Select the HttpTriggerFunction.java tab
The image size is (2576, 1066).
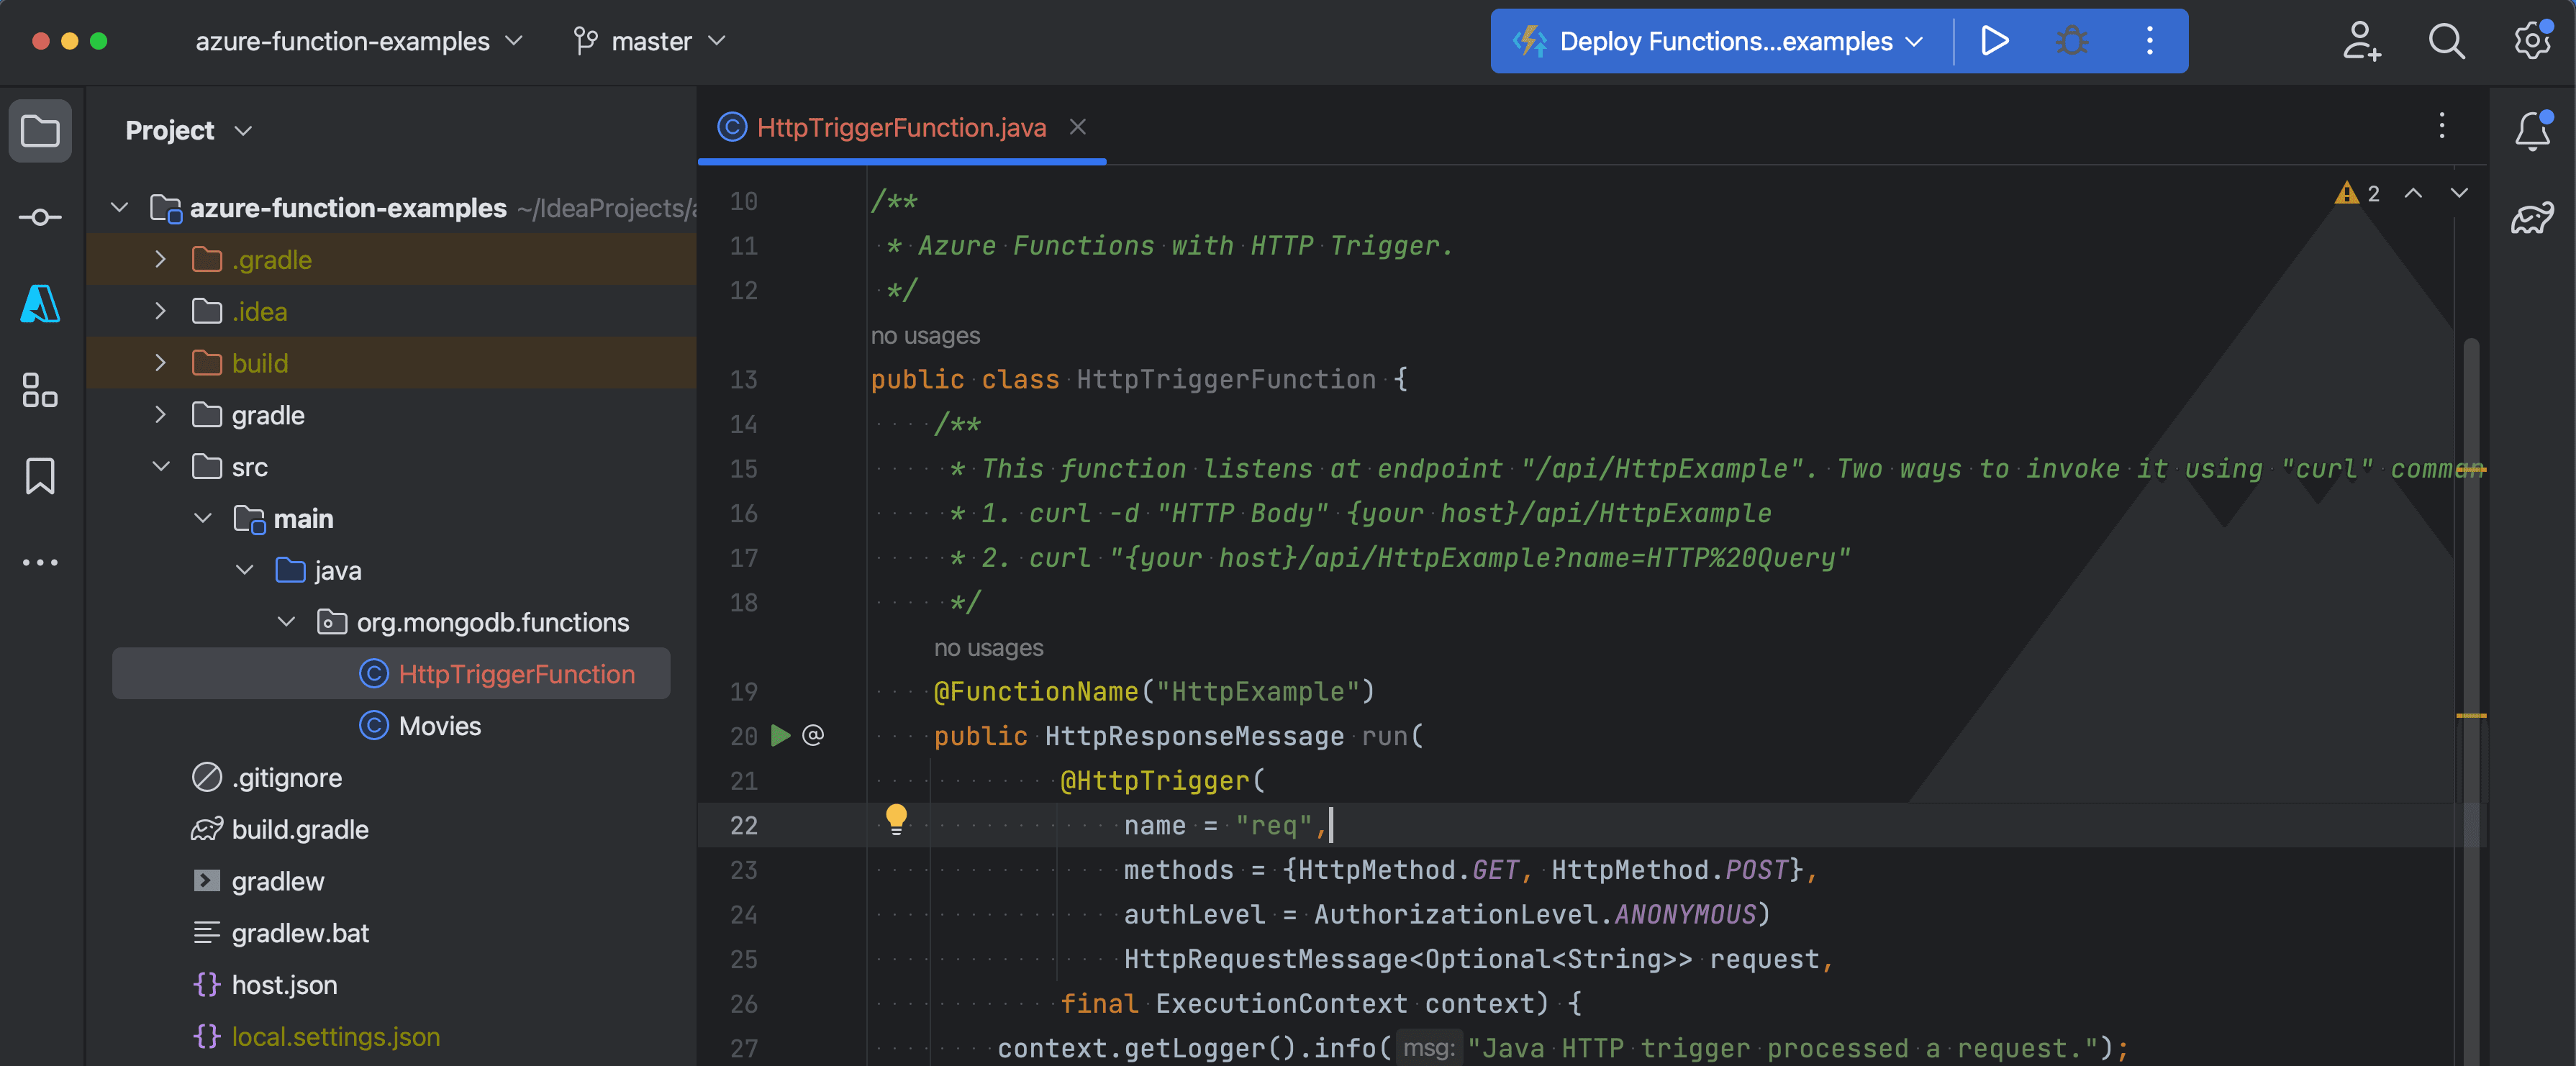coord(900,128)
